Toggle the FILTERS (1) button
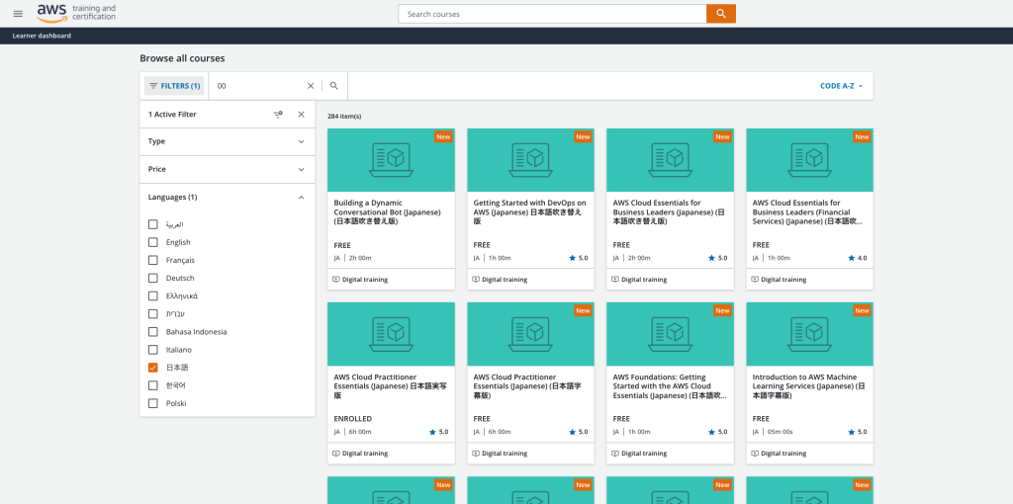 [x=174, y=86]
